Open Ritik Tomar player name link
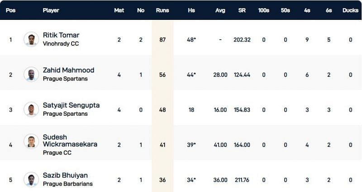 point(60,35)
